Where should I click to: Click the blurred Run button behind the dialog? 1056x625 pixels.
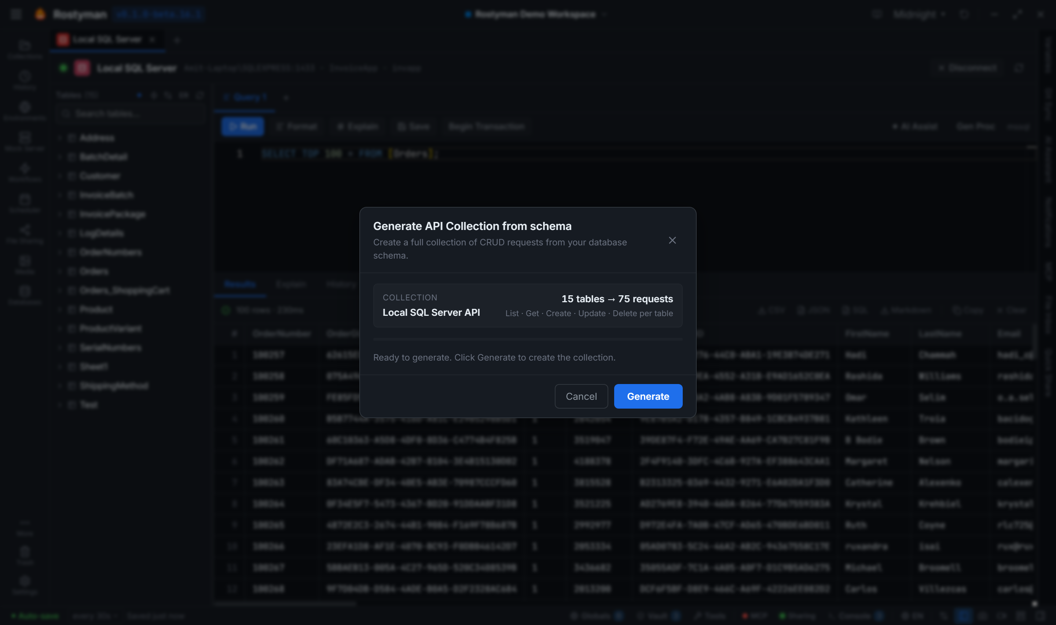tap(243, 126)
